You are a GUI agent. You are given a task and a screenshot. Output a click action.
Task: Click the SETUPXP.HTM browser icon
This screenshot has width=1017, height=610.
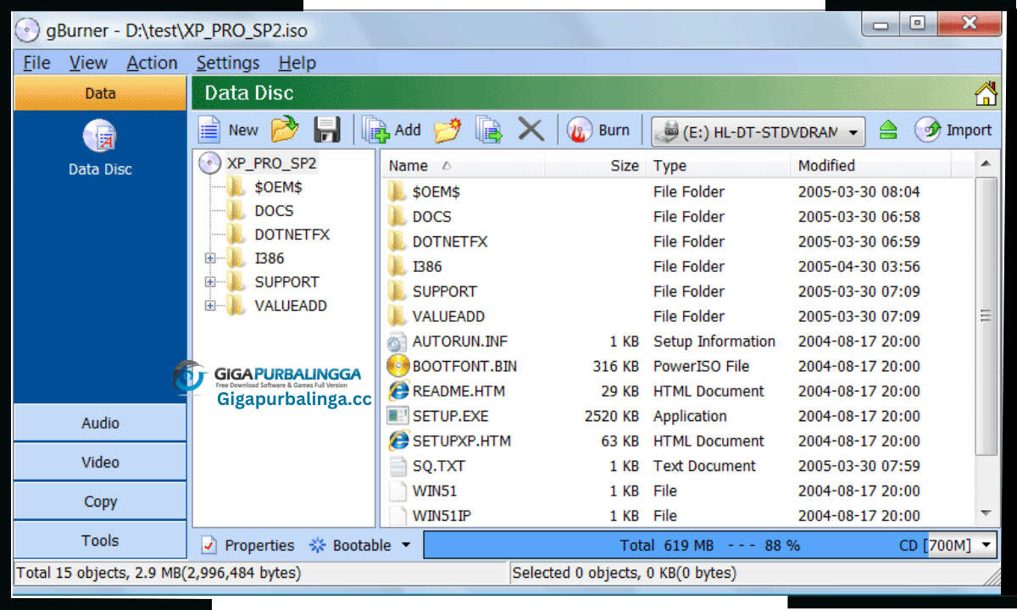[397, 441]
